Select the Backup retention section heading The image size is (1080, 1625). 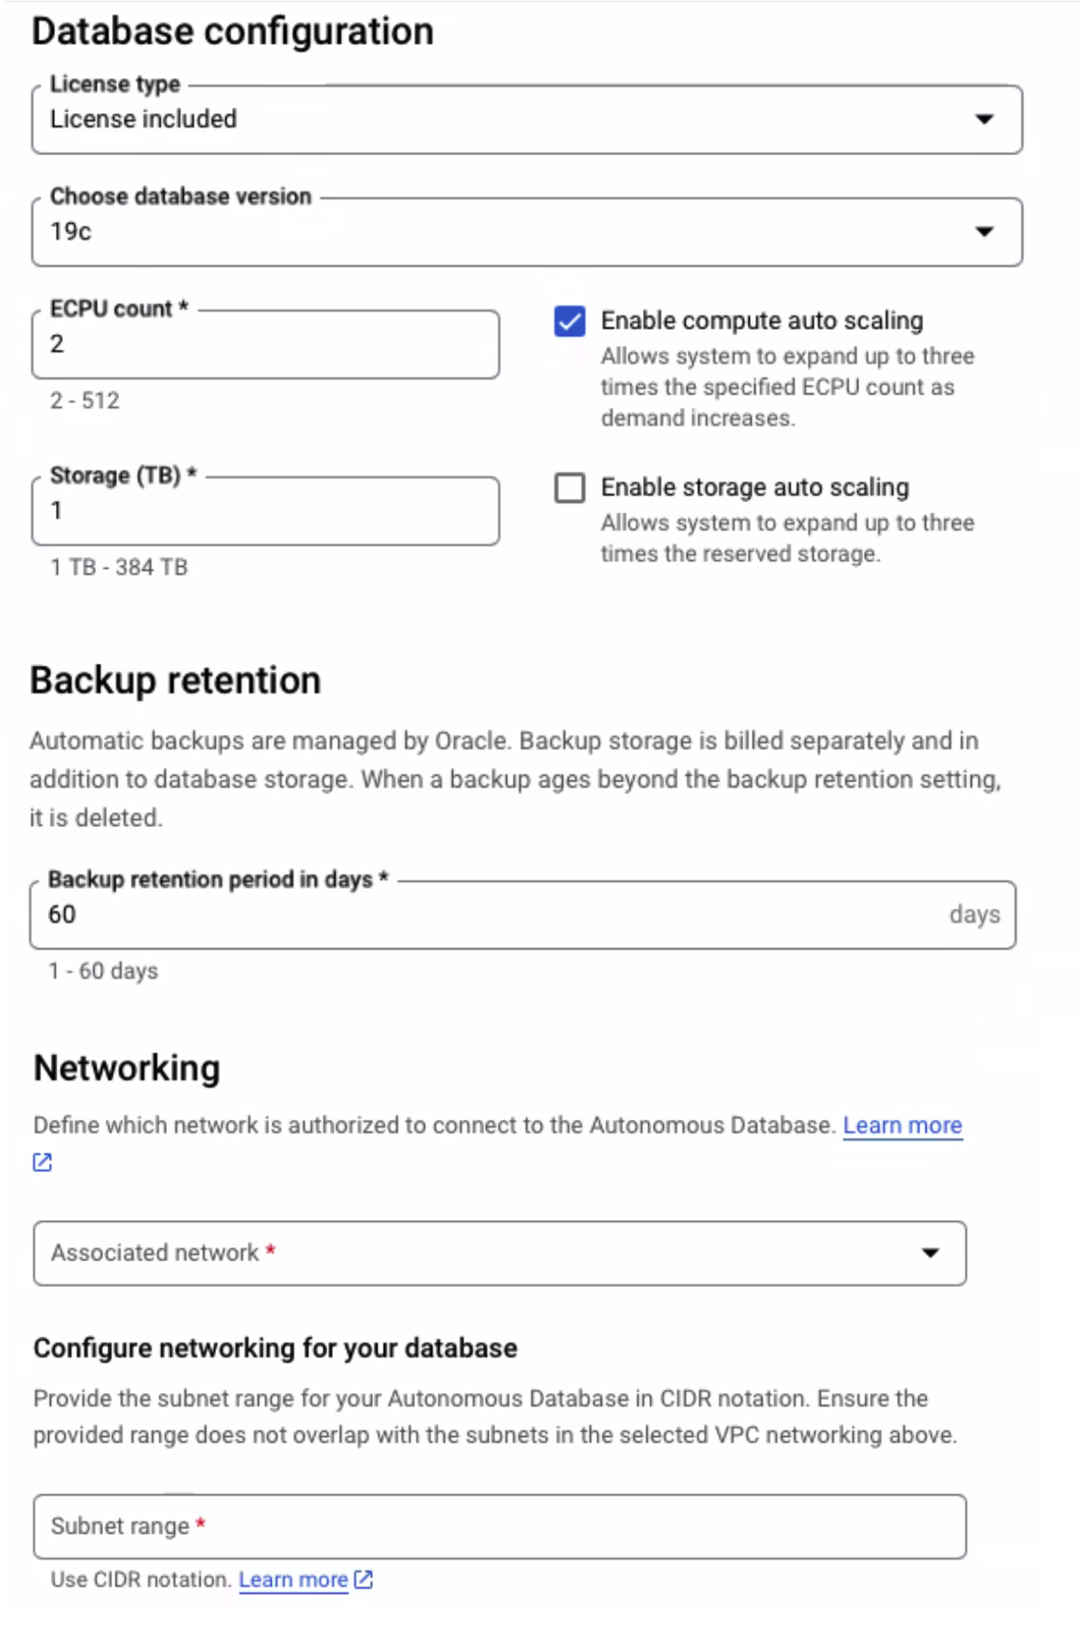coord(174,680)
